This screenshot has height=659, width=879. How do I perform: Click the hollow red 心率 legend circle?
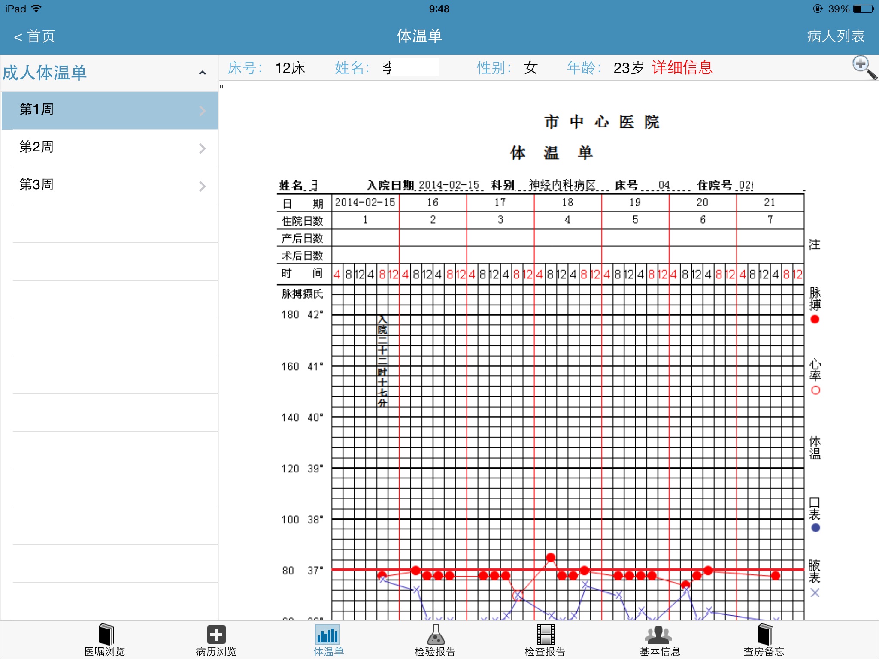click(815, 390)
